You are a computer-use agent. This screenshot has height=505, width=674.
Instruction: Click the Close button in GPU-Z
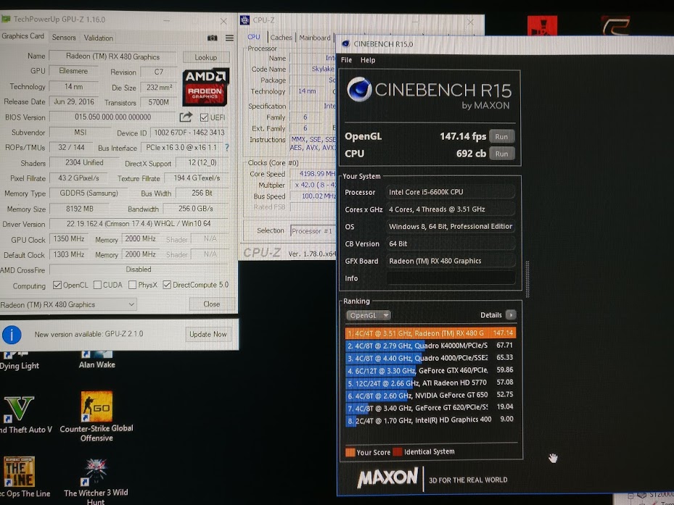211,304
